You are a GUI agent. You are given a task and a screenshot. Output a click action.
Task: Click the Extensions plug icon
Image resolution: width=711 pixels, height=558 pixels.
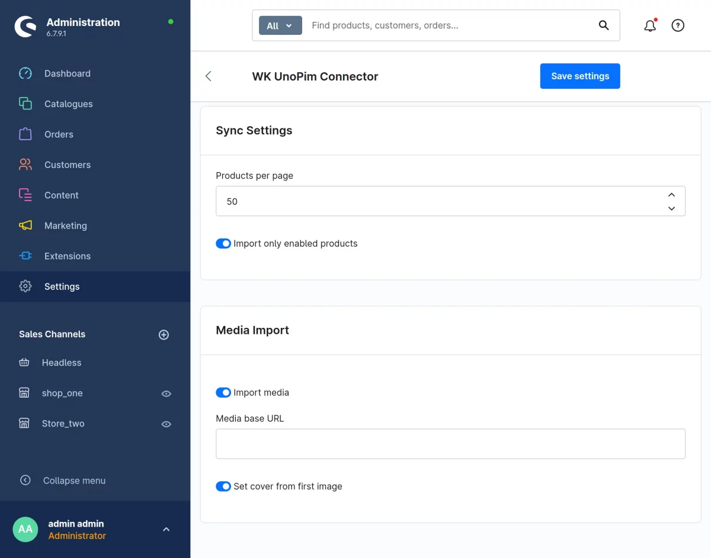click(25, 256)
